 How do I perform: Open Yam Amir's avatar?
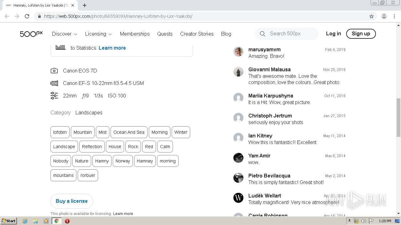[x=238, y=158]
